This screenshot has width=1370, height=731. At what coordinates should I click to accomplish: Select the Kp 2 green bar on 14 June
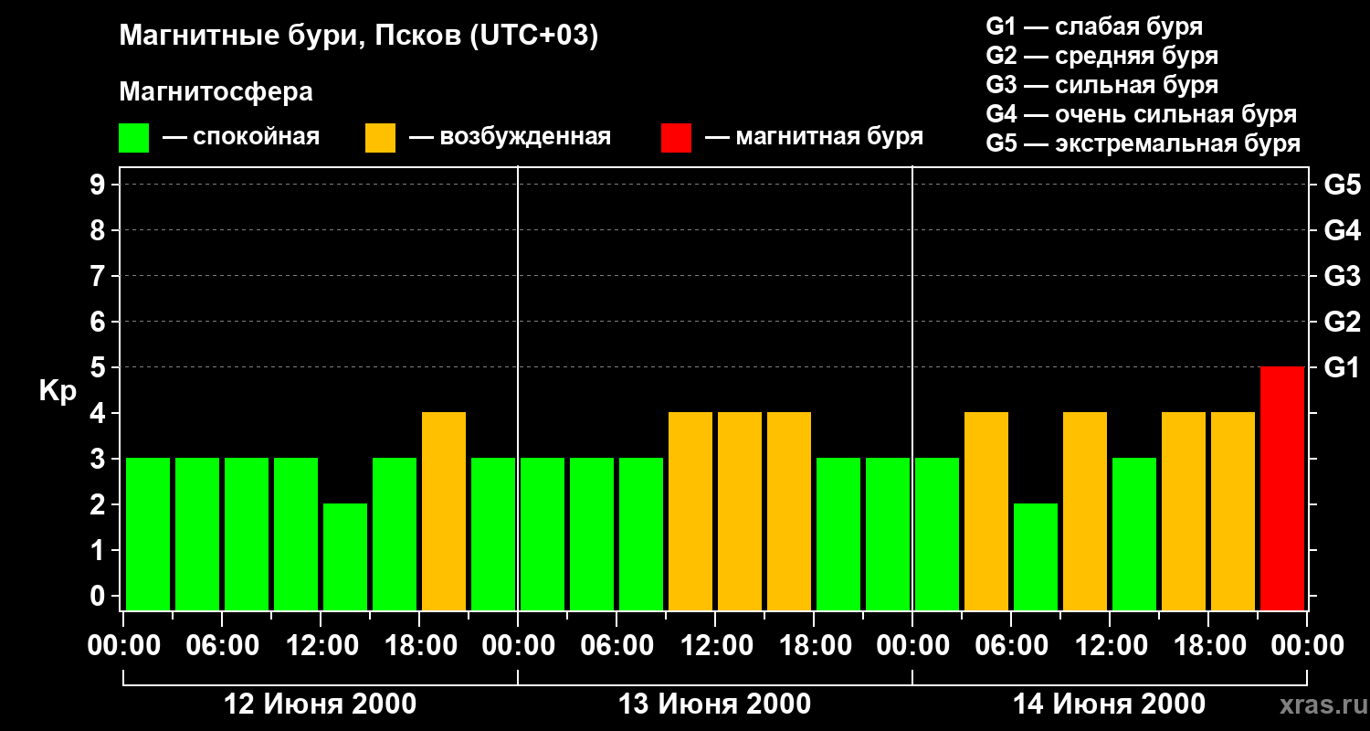[1036, 556]
